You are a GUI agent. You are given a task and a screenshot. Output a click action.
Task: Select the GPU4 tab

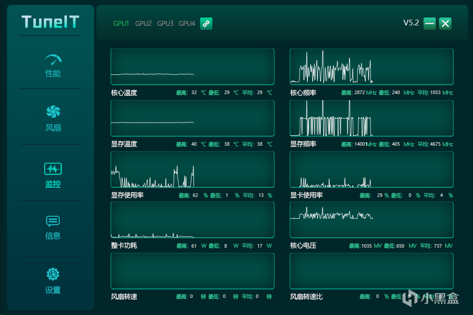click(x=187, y=24)
